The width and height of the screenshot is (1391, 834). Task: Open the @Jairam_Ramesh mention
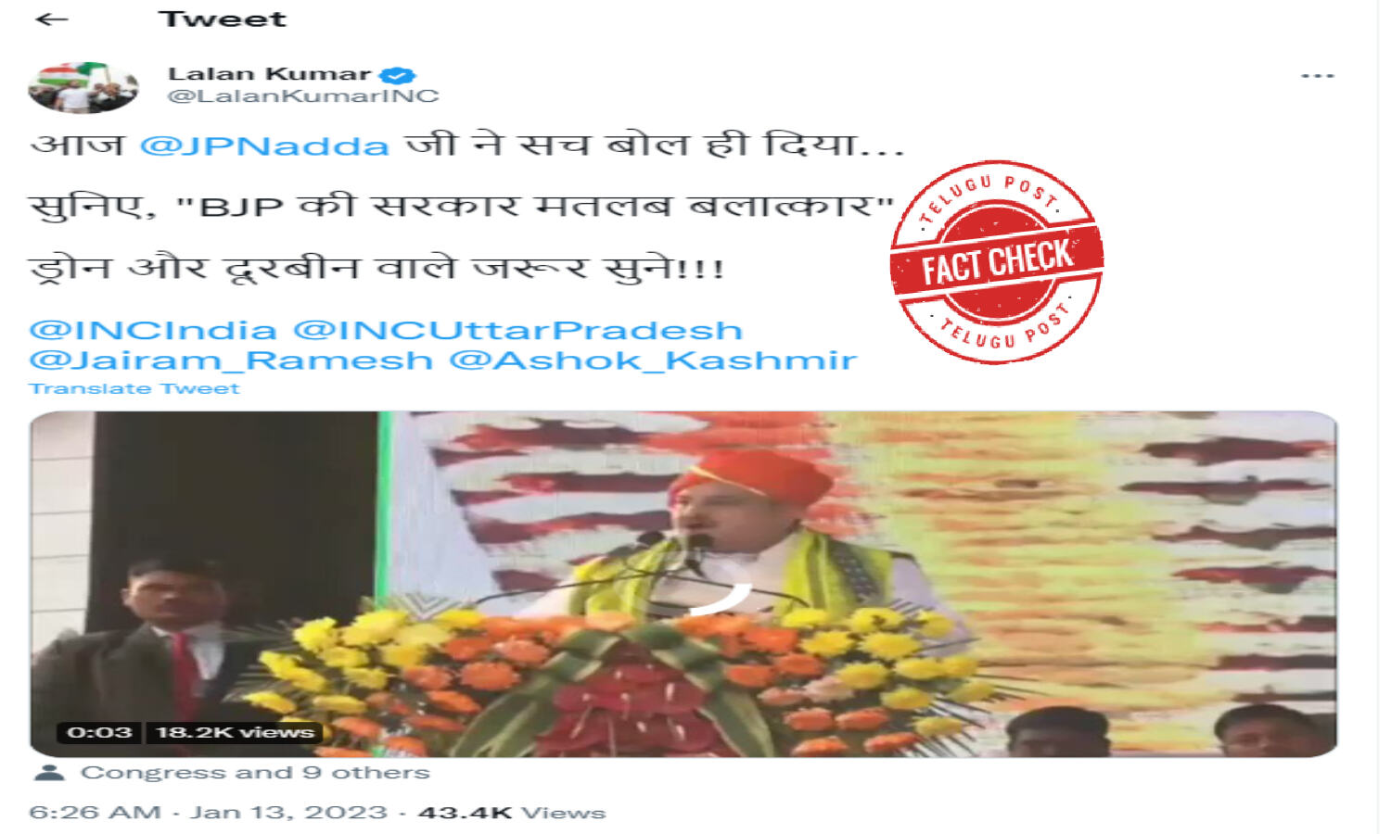click(231, 360)
